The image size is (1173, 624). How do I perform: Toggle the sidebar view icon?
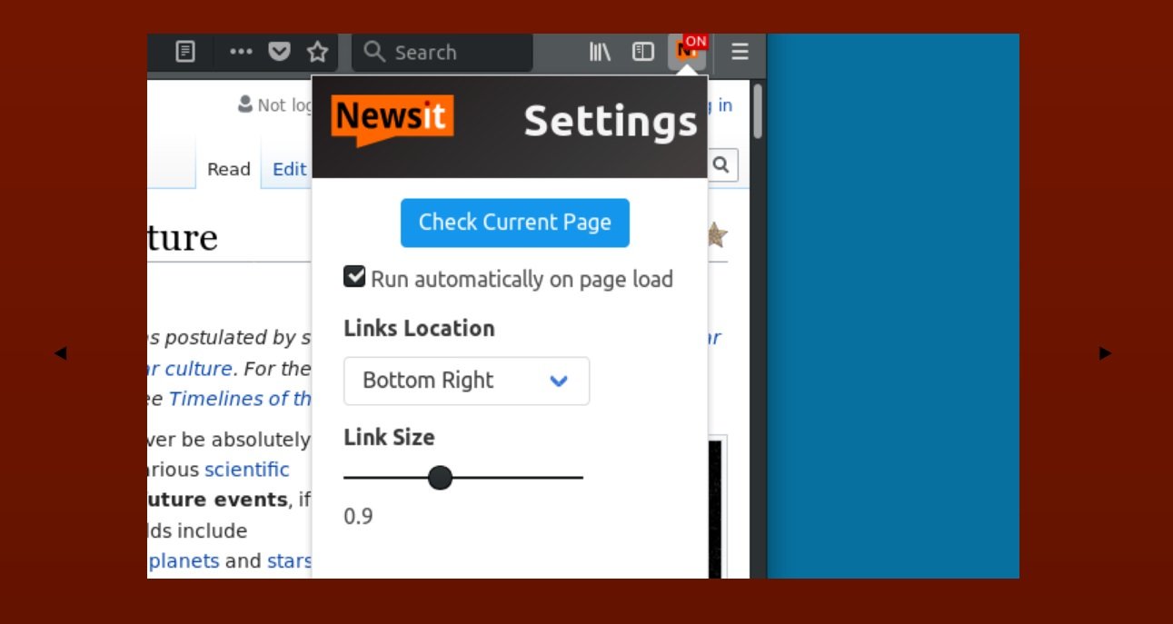click(643, 52)
